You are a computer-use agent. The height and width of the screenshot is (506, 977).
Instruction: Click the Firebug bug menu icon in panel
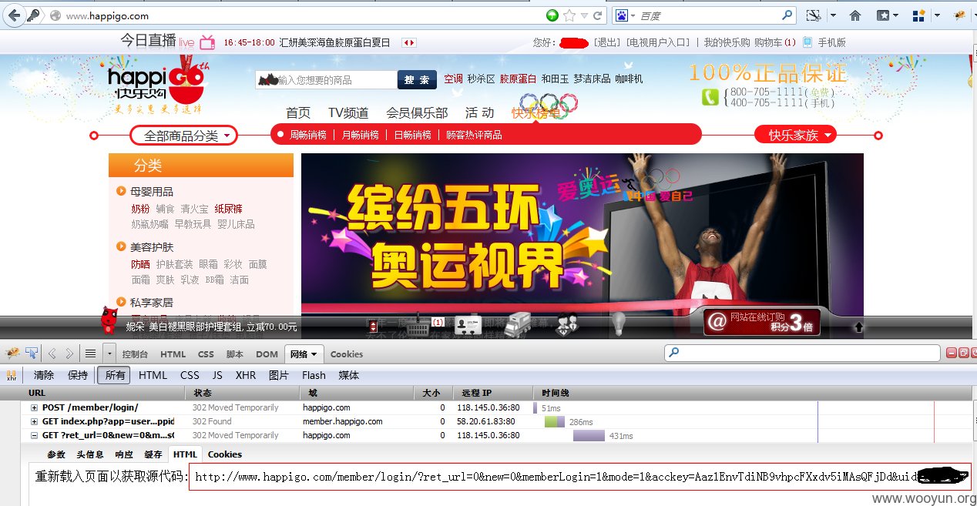(12, 354)
